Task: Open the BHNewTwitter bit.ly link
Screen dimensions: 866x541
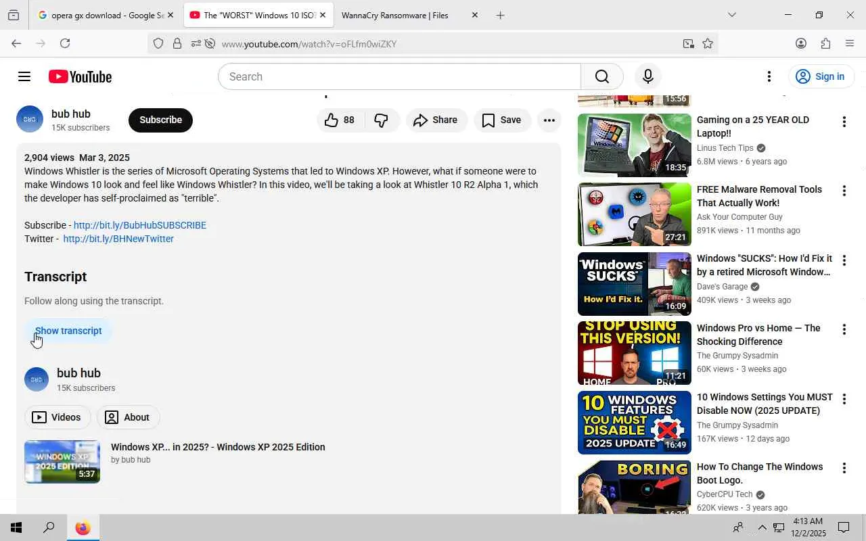Action: pos(118,239)
